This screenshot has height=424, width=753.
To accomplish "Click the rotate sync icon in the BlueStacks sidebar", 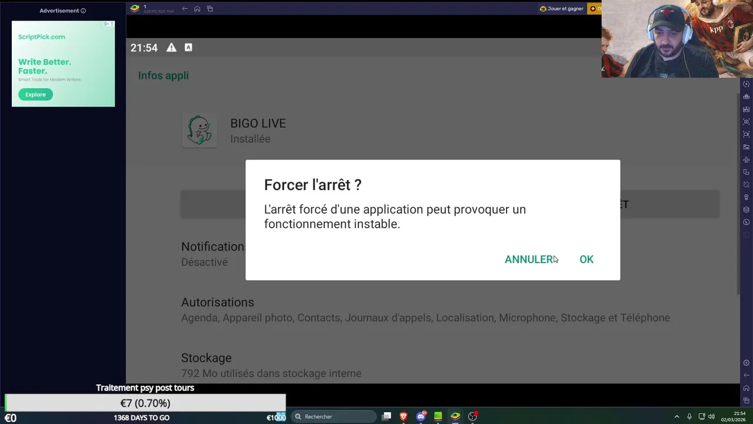I will 746,84.
